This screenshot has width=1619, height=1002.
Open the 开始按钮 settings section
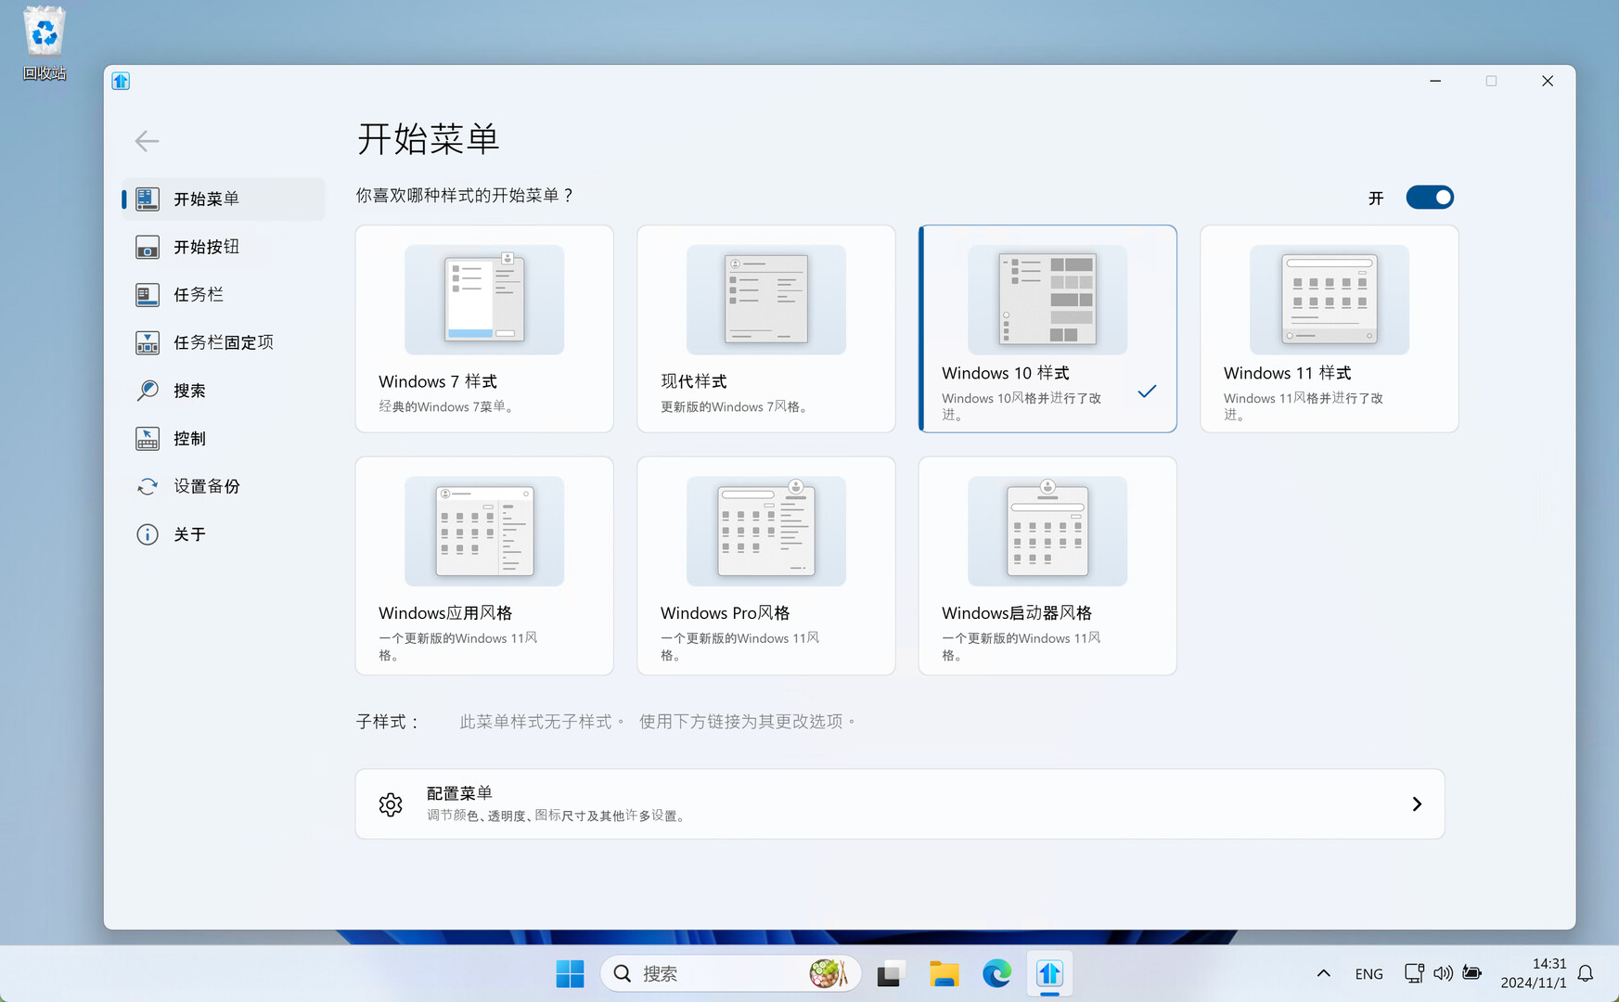pyautogui.click(x=206, y=247)
